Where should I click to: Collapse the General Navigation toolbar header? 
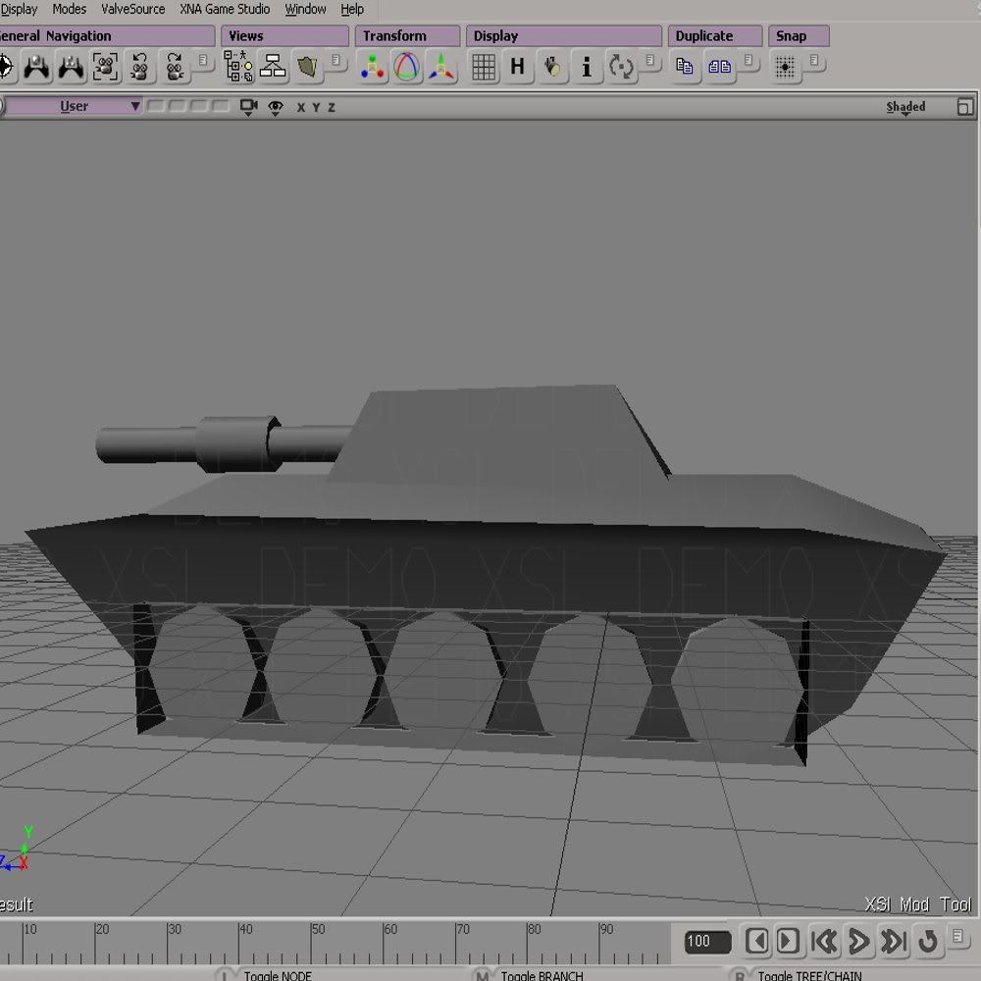pos(107,35)
